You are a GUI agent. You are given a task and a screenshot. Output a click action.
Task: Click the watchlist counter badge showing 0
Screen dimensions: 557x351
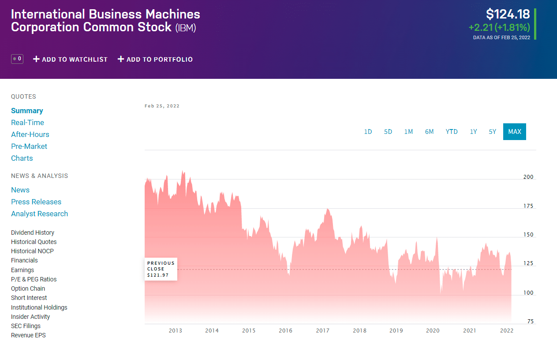[17, 59]
